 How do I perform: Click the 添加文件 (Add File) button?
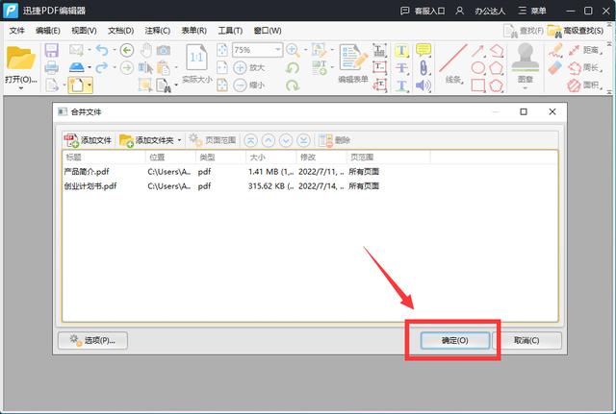(88, 140)
